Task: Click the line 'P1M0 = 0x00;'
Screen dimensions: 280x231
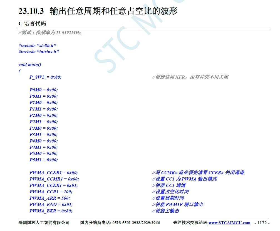Action: (44, 103)
